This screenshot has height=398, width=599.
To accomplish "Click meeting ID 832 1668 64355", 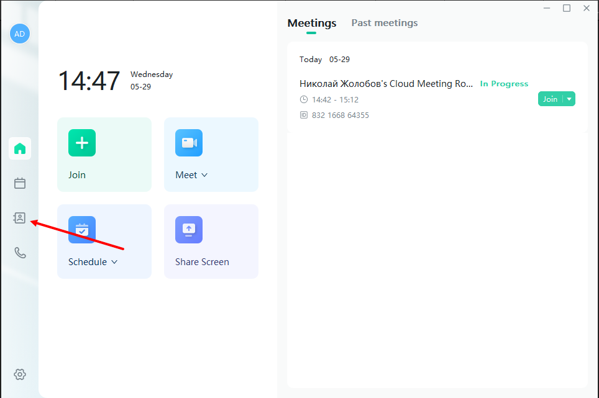I will [x=341, y=115].
